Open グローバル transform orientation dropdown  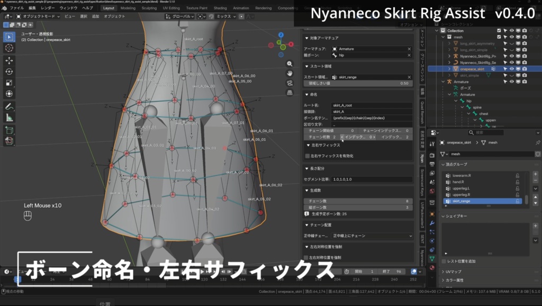179,16
